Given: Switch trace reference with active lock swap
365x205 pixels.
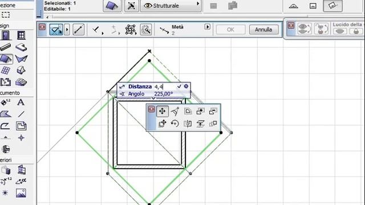Looking at the screenshot, I should click(x=321, y=29).
